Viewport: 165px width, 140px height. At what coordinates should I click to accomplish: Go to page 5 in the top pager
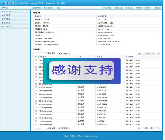151,53
